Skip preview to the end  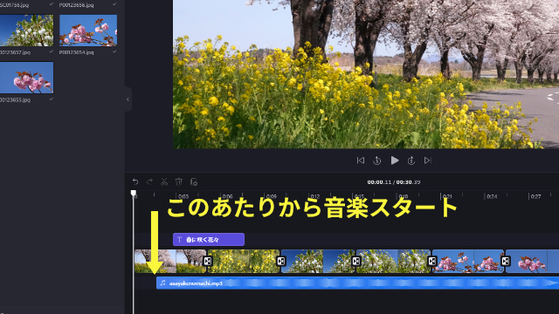(x=427, y=160)
